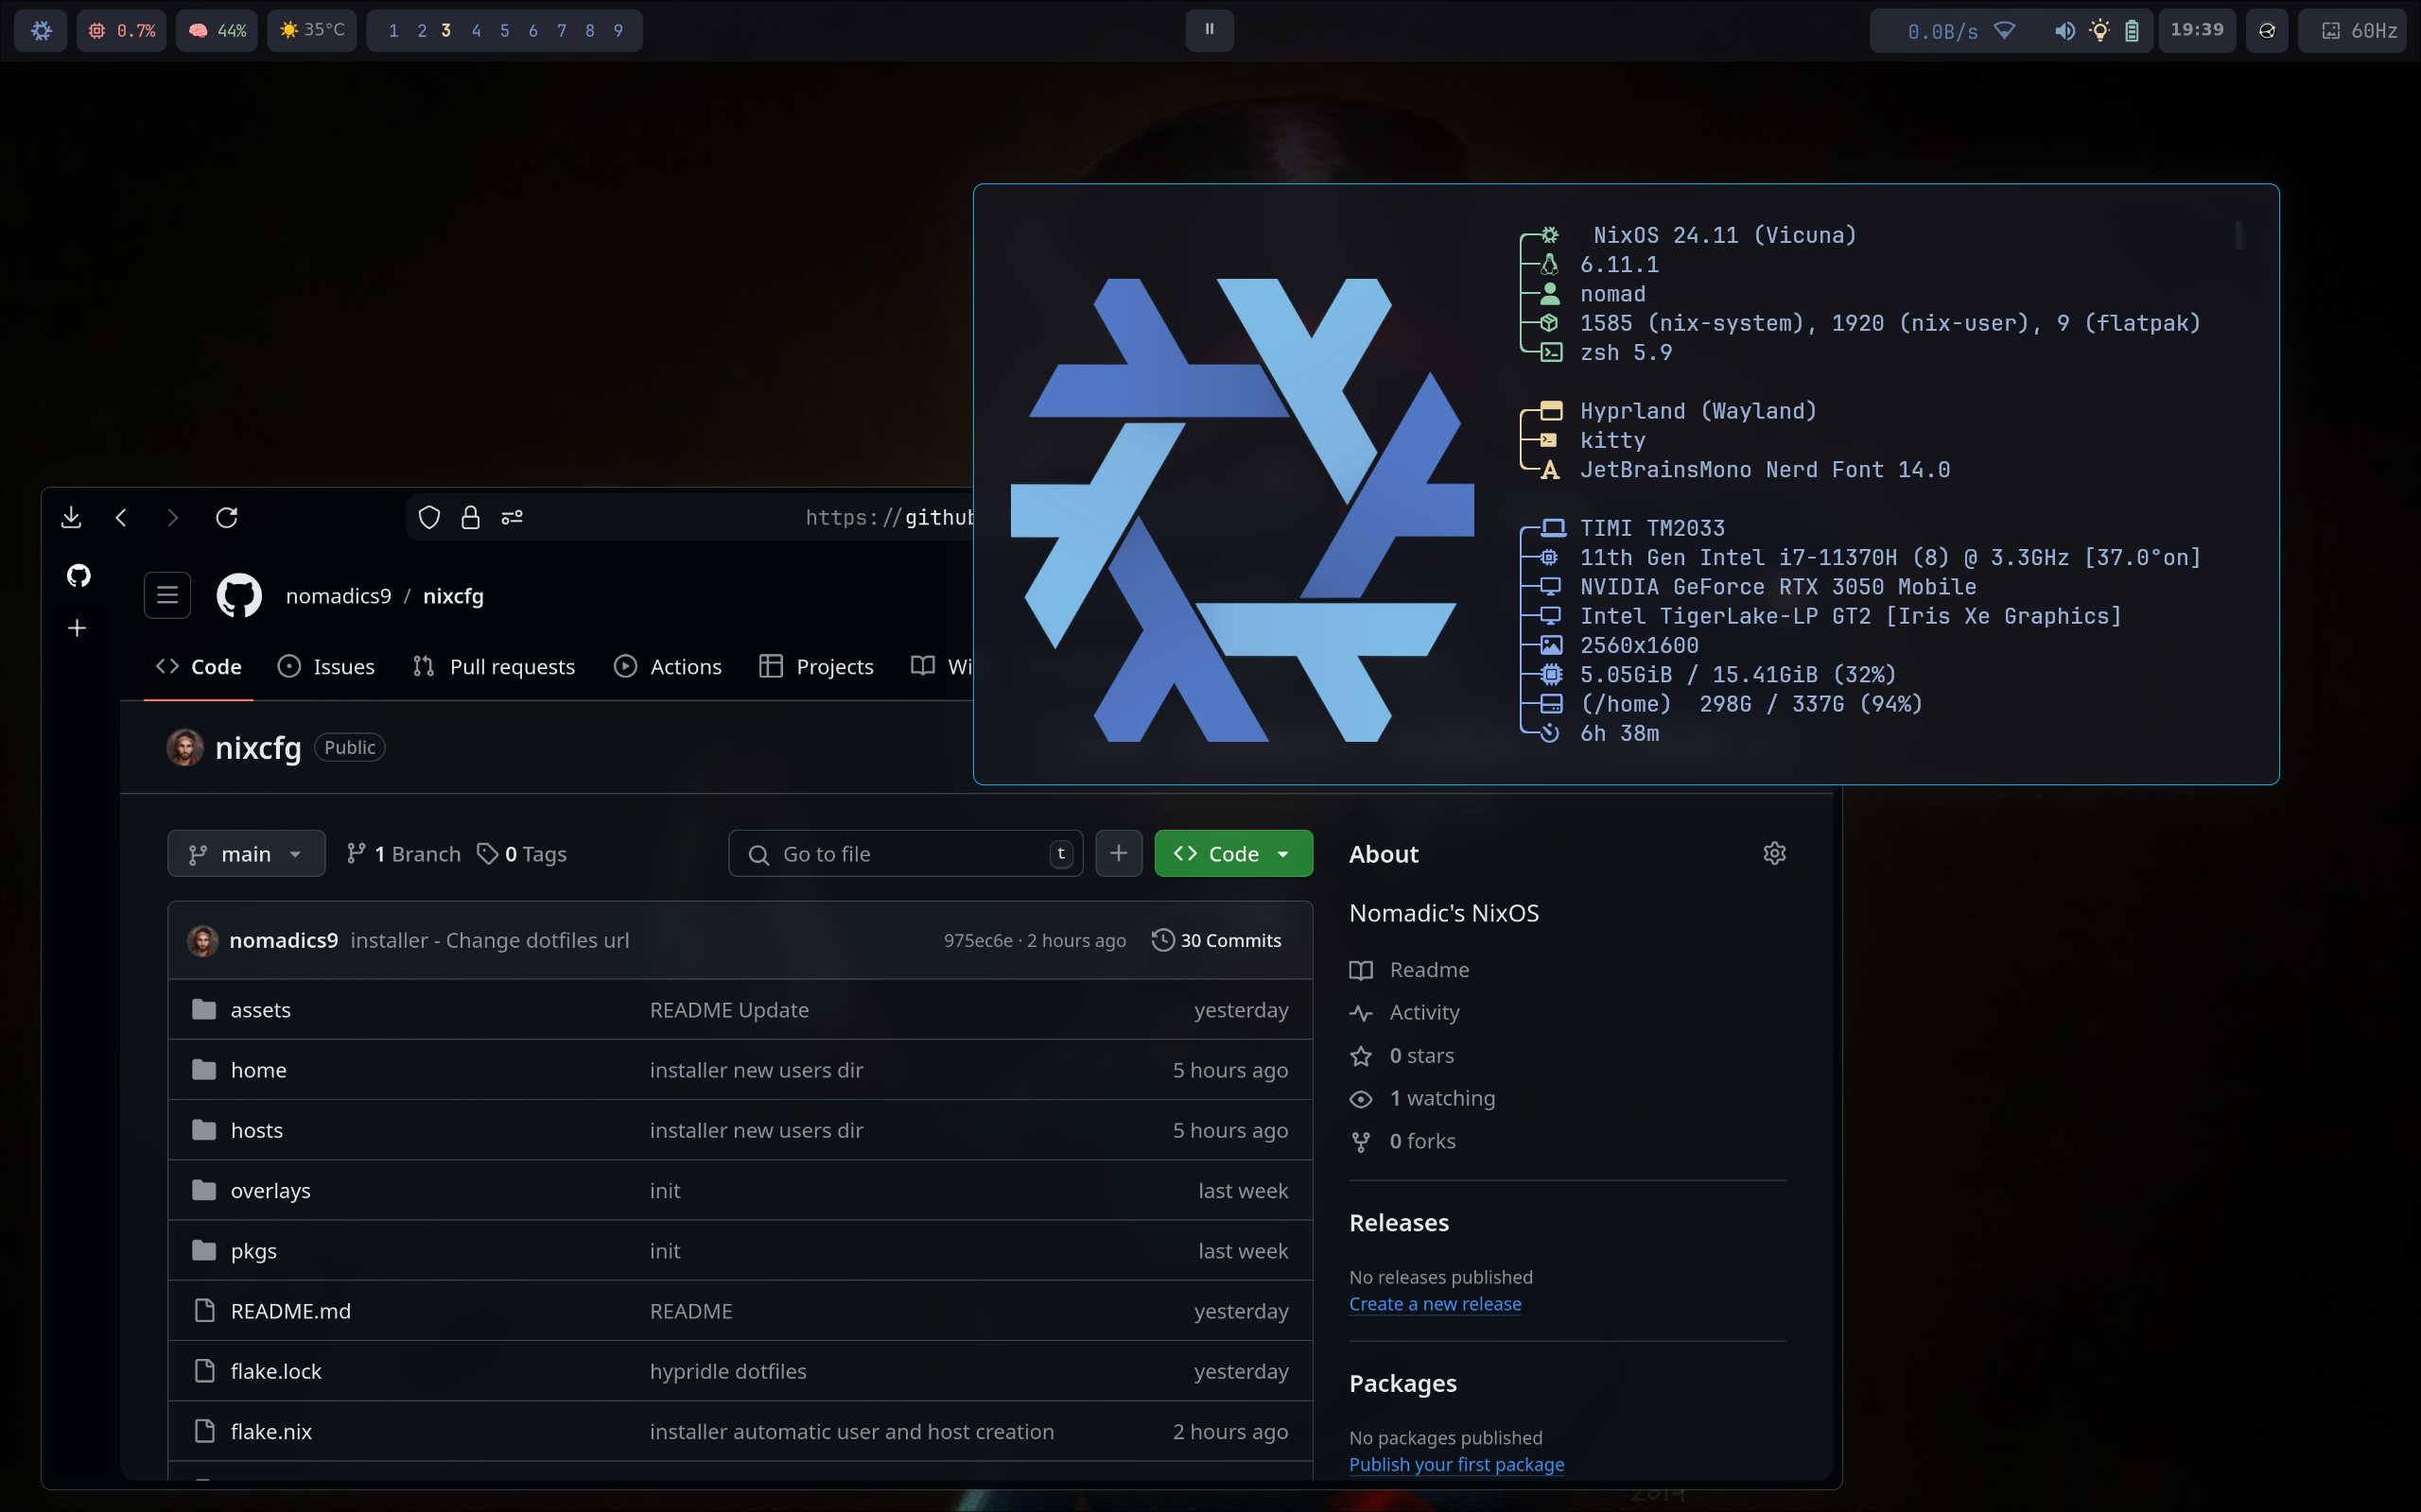
Task: Open the home folder
Action: pyautogui.click(x=258, y=1070)
